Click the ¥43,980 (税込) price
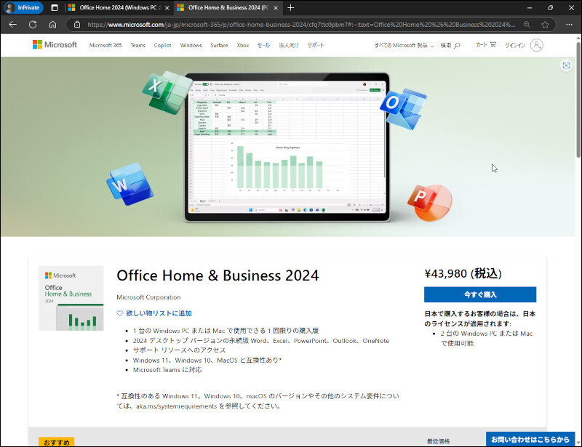The width and height of the screenshot is (582, 447). coord(463,274)
